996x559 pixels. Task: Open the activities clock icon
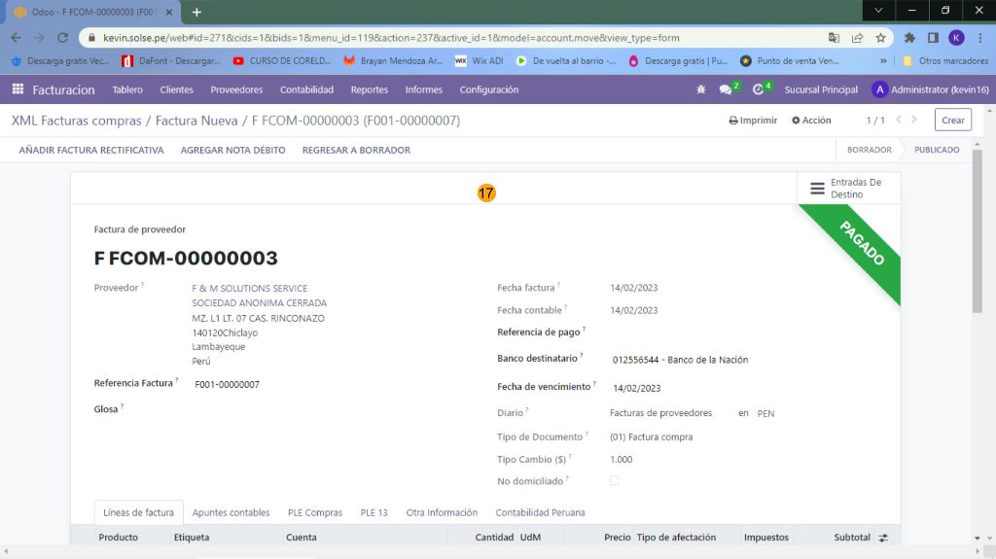[x=759, y=89]
